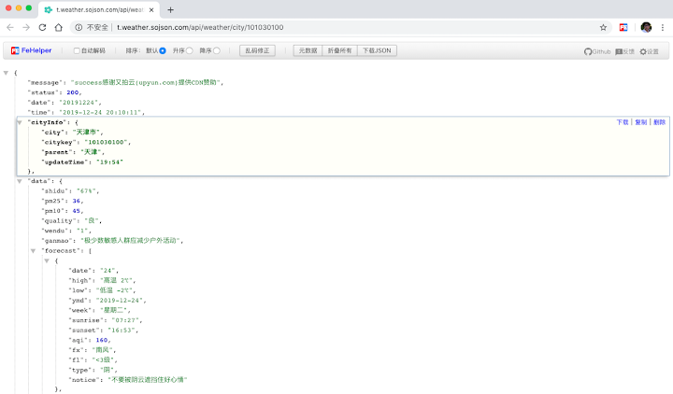The height and width of the screenshot is (394, 673).
Task: Click the low value "低温 -2℃"
Action: [x=115, y=290]
